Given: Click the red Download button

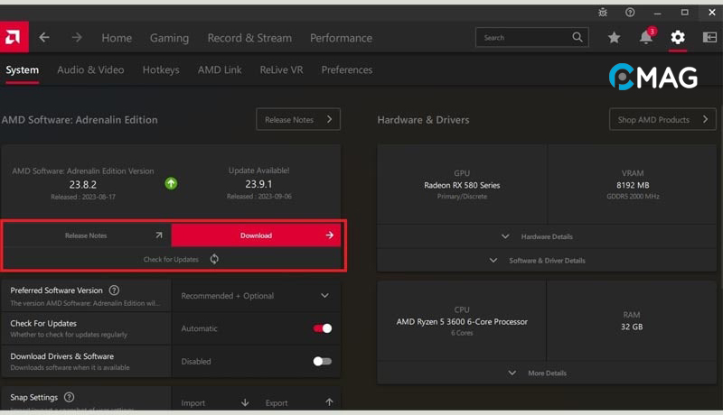Looking at the screenshot, I should (x=256, y=235).
